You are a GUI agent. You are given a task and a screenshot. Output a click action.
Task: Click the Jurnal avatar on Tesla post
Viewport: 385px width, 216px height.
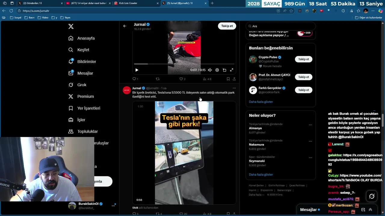coord(127,90)
